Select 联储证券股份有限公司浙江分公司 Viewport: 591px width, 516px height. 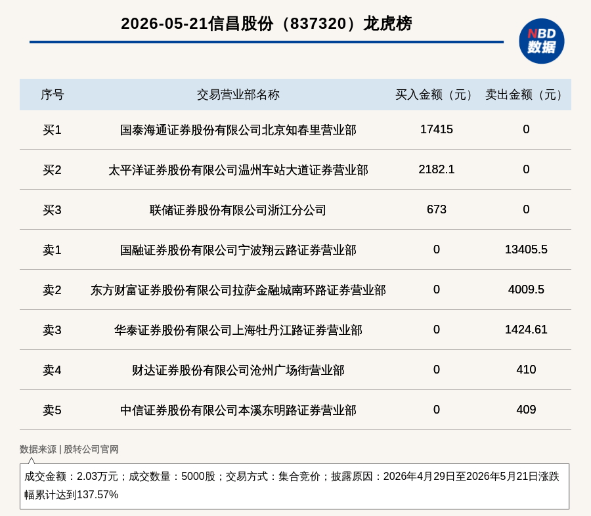click(238, 210)
